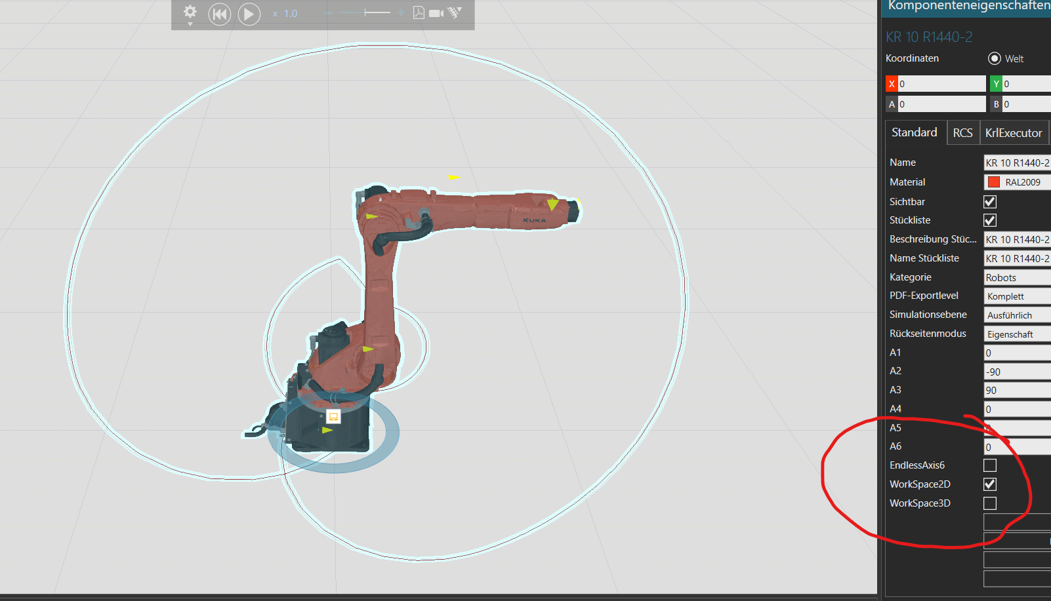This screenshot has height=601, width=1051.
Task: Switch to the RCS tab
Action: coord(962,133)
